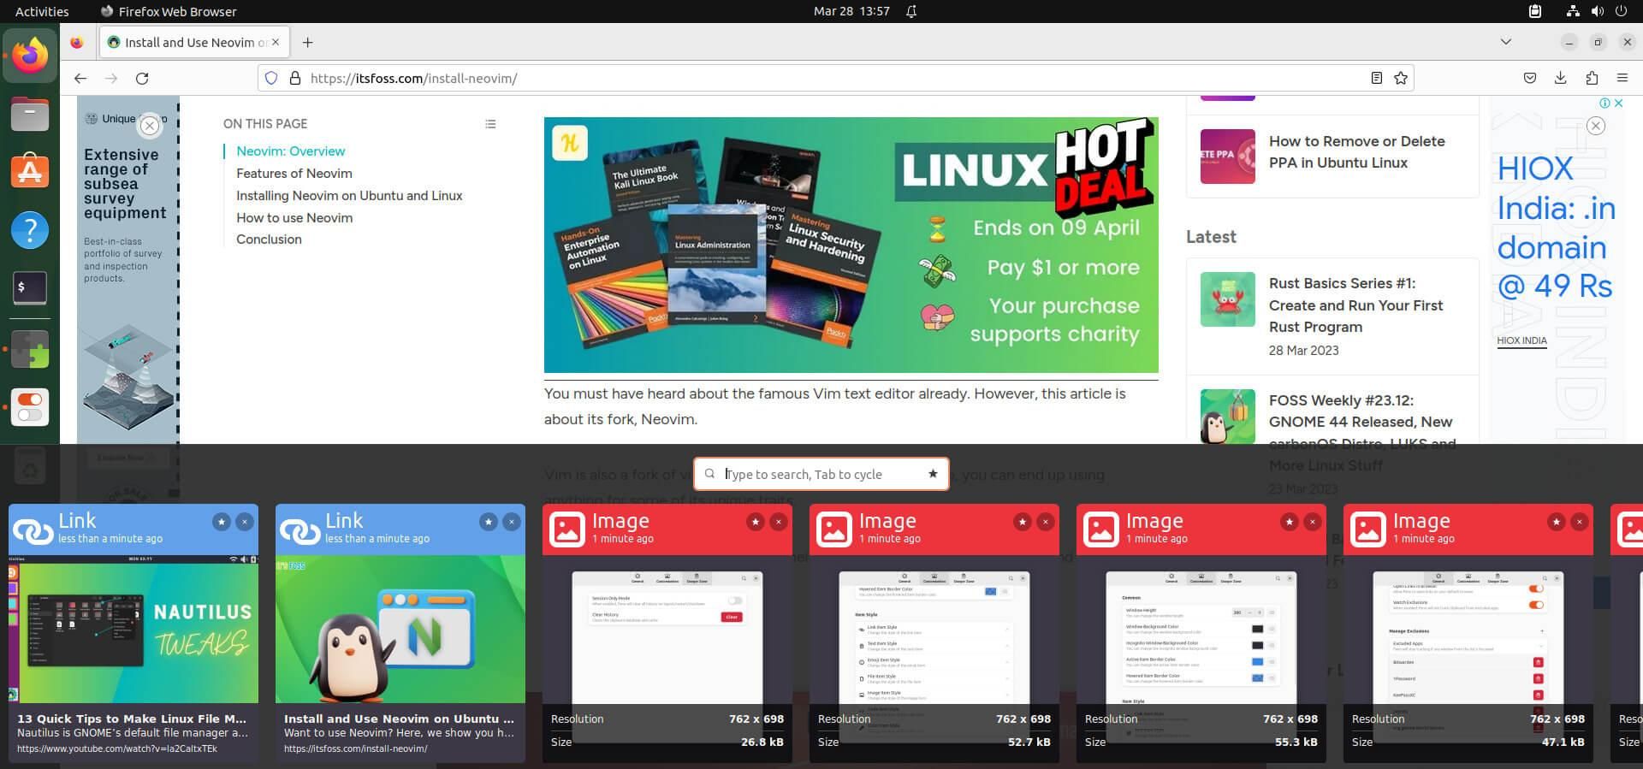This screenshot has height=769, width=1643.
Task: Toggle favorite star on Nautilus Tweaks link card
Action: [222, 522]
